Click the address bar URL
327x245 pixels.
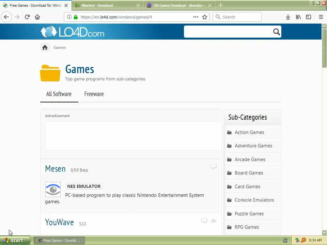(116, 17)
